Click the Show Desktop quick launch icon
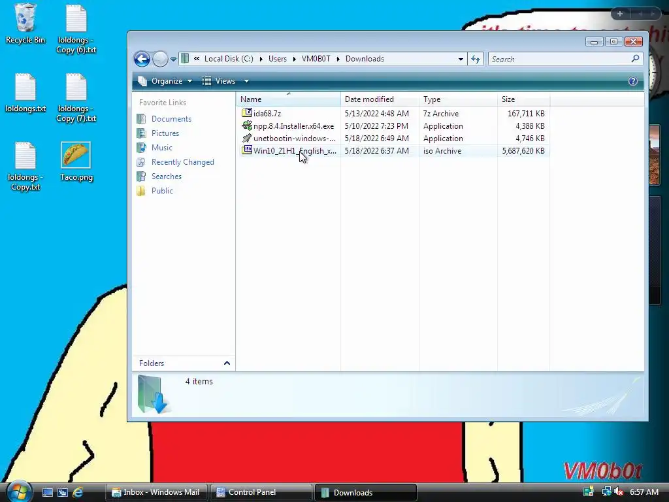The height and width of the screenshot is (502, 669). pos(47,493)
